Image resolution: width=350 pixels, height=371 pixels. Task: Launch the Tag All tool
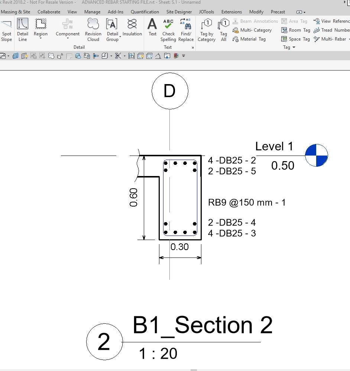223,30
